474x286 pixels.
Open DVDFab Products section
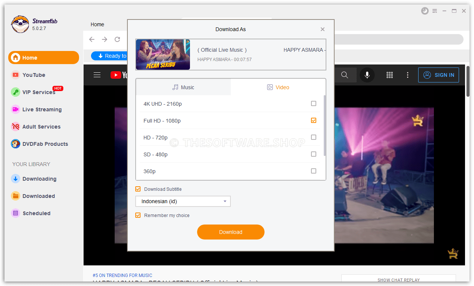pos(45,144)
